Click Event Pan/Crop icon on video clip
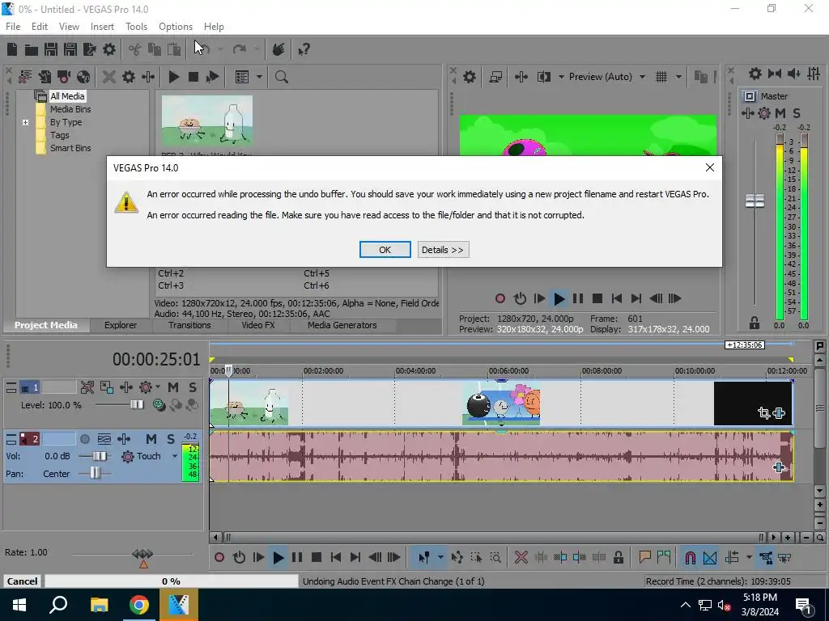The width and height of the screenshot is (829, 621). point(763,413)
